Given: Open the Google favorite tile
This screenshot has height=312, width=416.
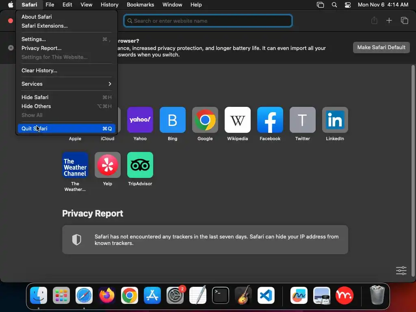Looking at the screenshot, I should click(x=205, y=120).
